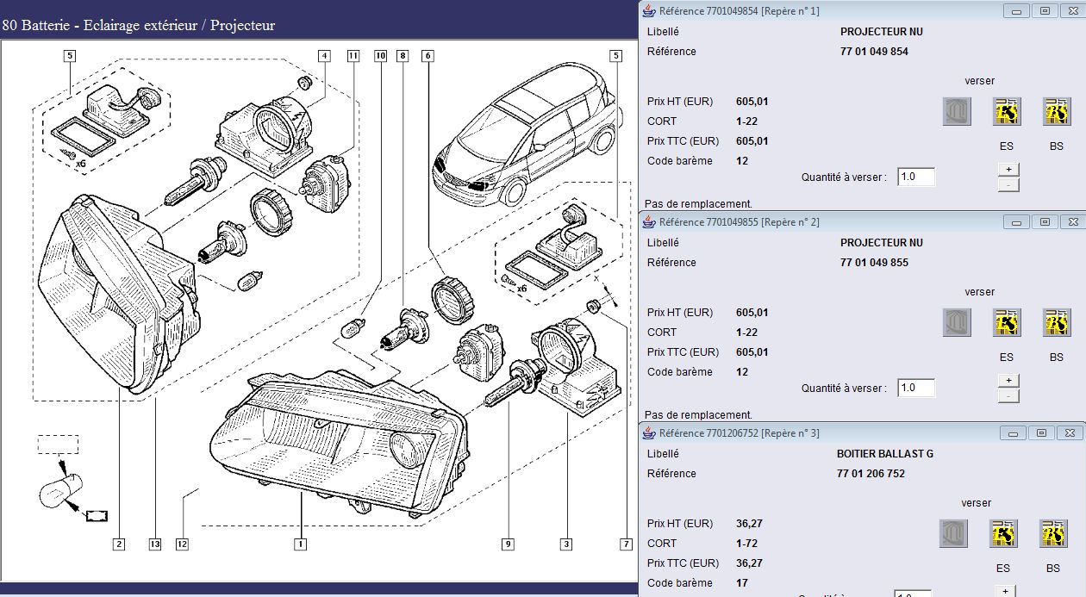Click the ES icon for reference 7701049855

click(x=1007, y=323)
